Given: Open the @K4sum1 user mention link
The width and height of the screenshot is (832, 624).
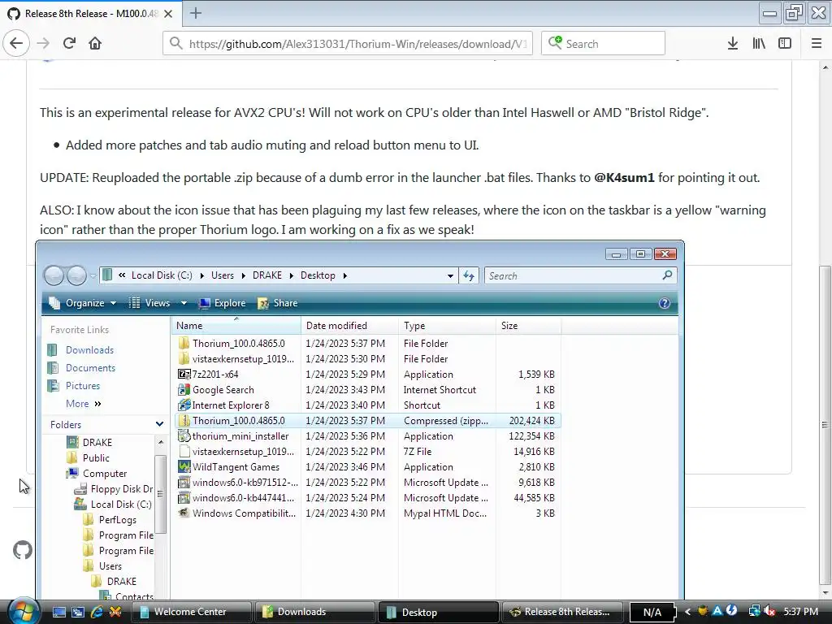Looking at the screenshot, I should (x=624, y=178).
